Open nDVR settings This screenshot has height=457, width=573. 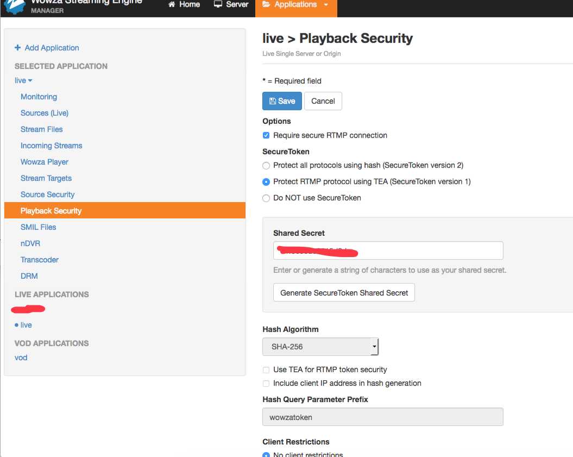tap(30, 243)
